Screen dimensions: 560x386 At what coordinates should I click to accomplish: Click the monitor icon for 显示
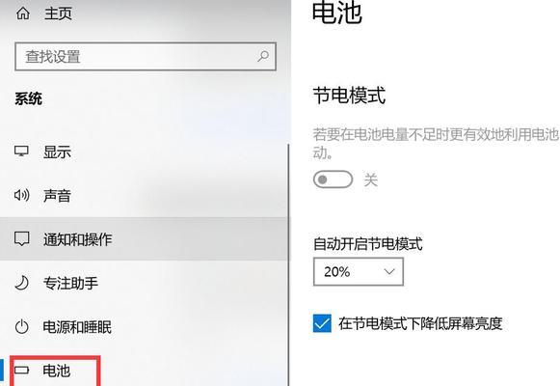[21, 152]
